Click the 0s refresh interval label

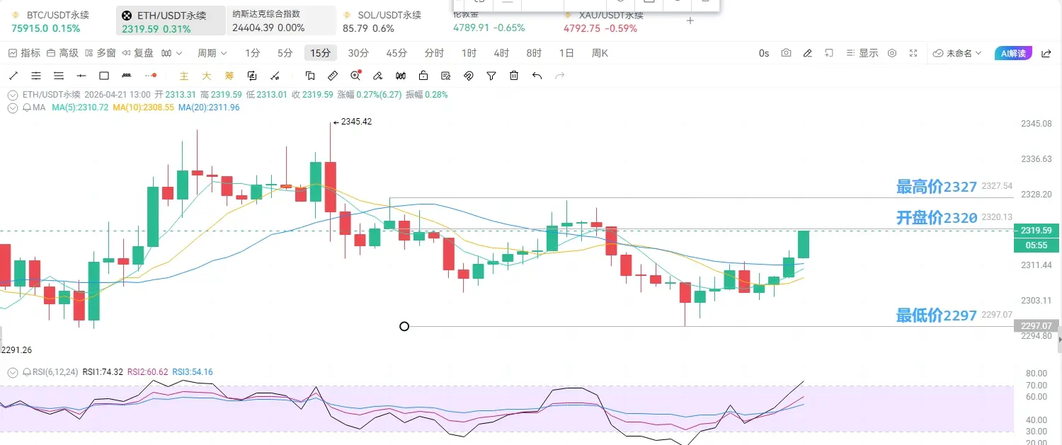point(764,53)
